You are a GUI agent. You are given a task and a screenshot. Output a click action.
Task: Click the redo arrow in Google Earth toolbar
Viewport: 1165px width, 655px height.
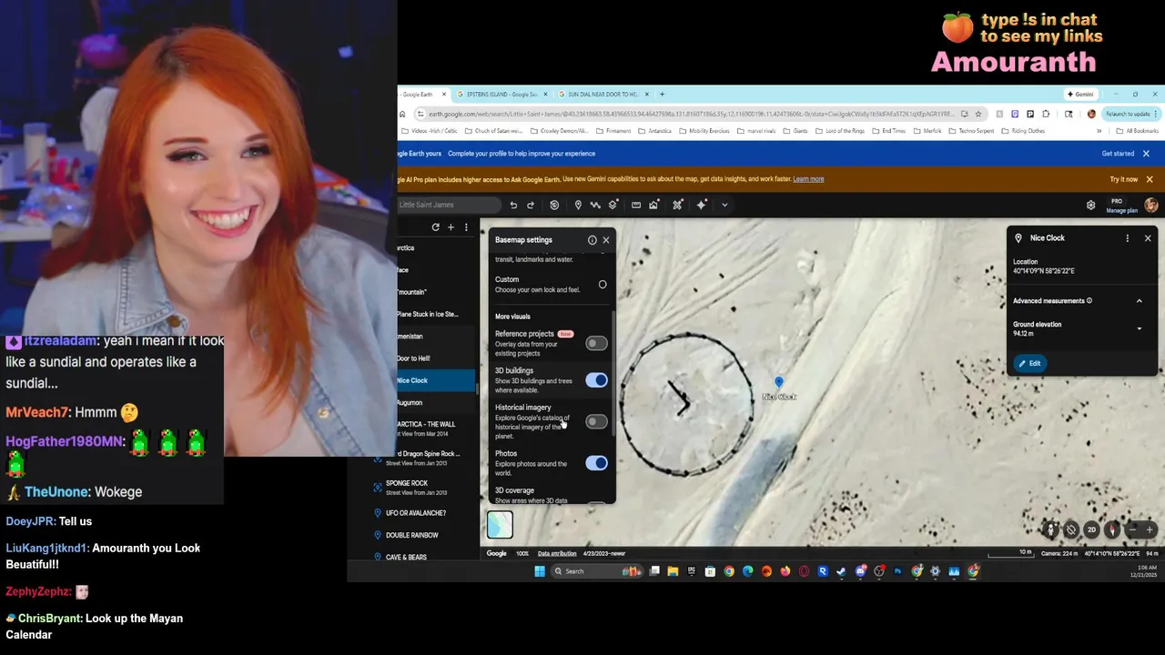tap(531, 206)
